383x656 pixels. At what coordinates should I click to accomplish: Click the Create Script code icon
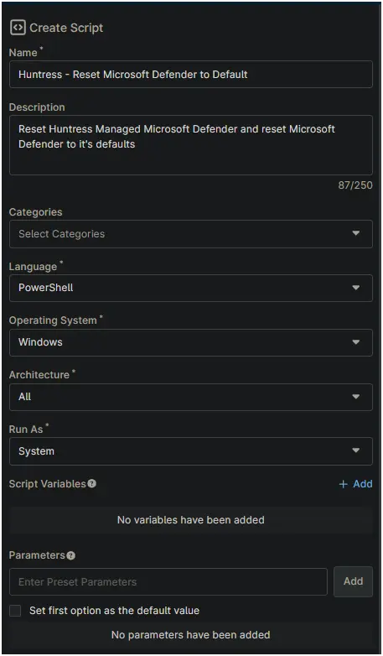pos(18,28)
